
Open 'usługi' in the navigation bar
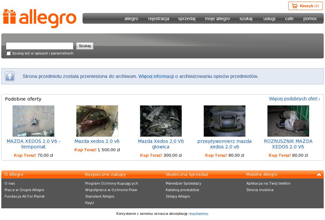click(269, 18)
